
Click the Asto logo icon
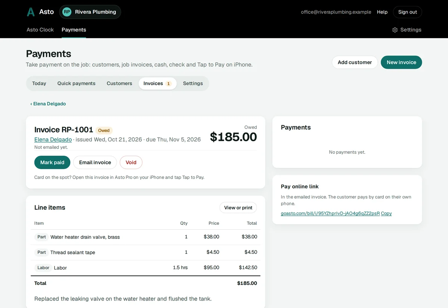click(31, 12)
